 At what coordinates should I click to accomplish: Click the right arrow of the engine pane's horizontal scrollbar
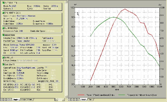[63, 100]
